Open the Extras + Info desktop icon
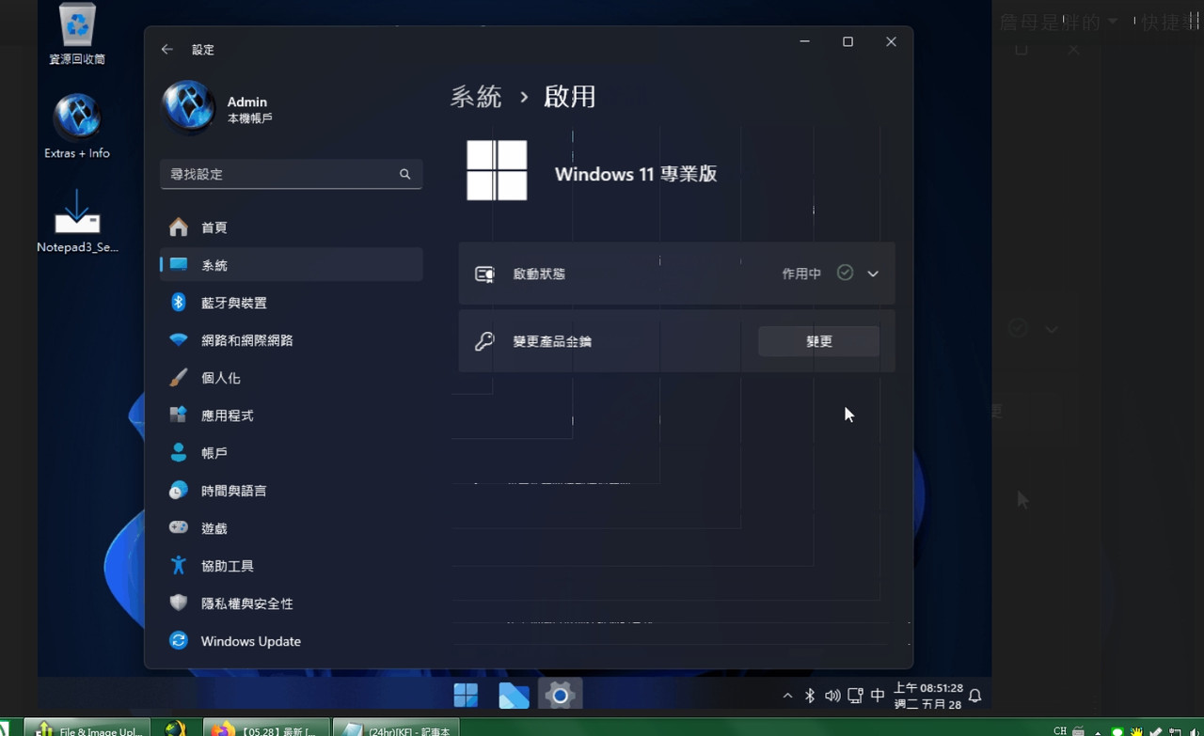 [x=77, y=126]
